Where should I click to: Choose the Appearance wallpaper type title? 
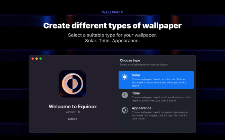pos(141,108)
